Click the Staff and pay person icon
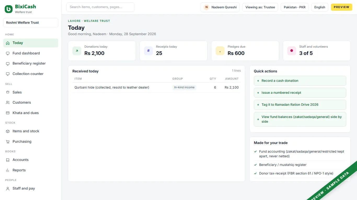Screen dimensions: 357x200 pos(8,189)
